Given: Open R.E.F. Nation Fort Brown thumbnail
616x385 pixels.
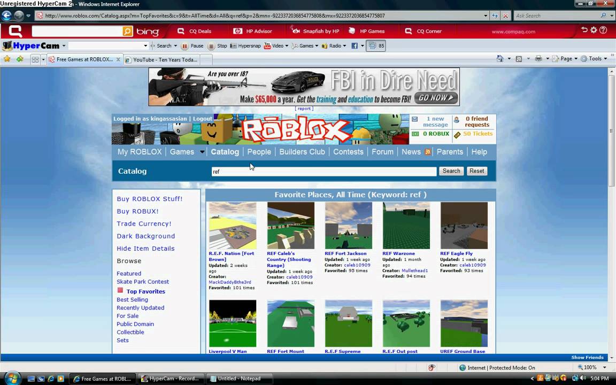Looking at the screenshot, I should tap(233, 226).
